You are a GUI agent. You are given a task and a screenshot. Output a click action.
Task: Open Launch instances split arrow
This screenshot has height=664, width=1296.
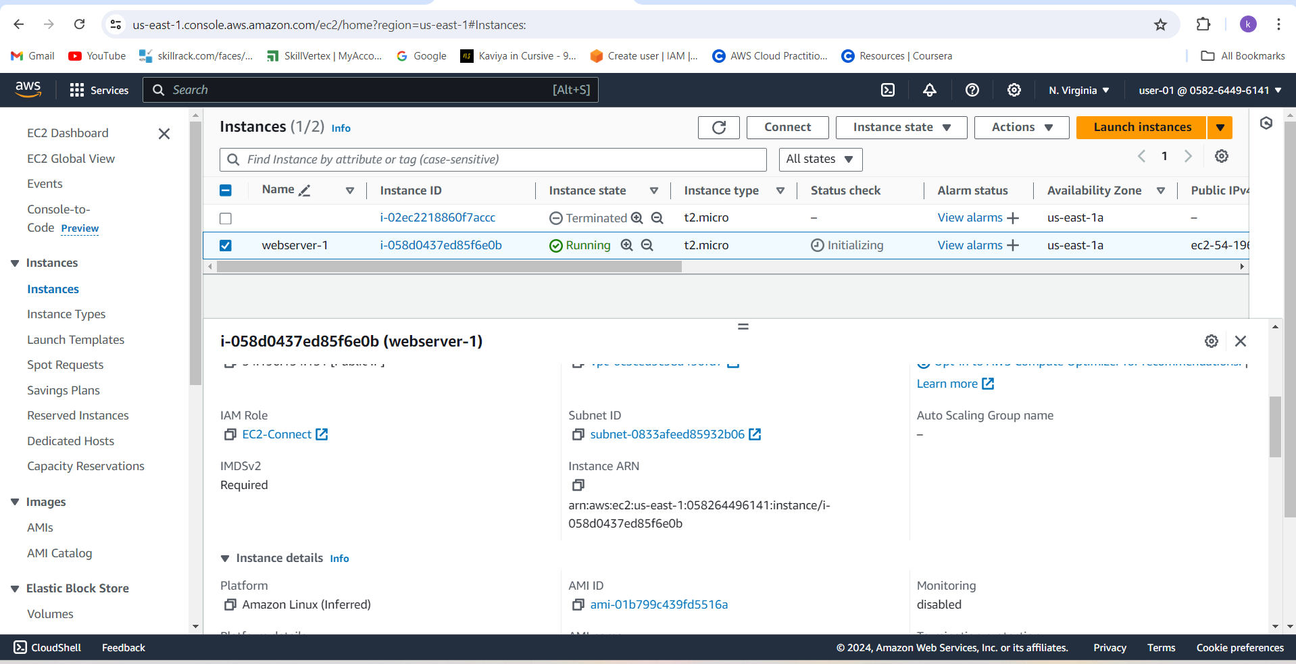1220,127
